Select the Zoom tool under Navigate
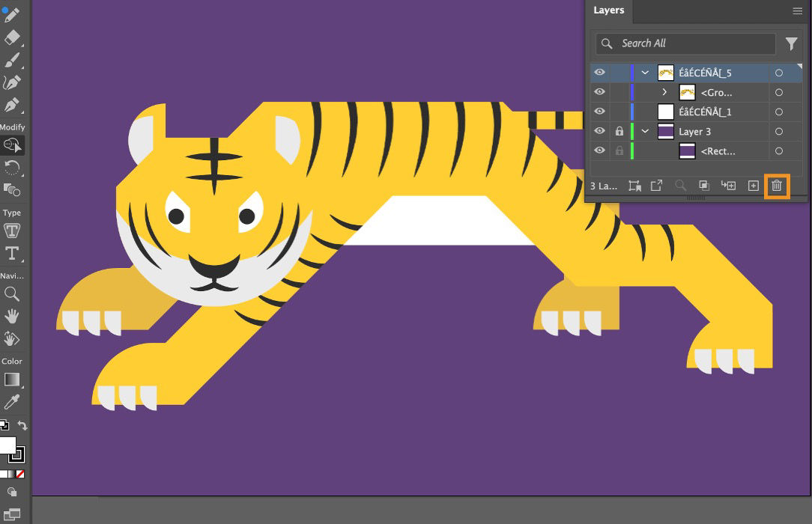 (x=12, y=293)
